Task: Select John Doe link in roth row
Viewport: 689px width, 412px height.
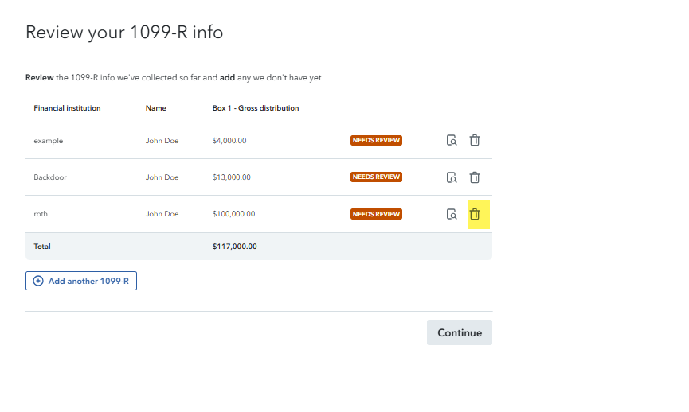Action: pos(162,214)
